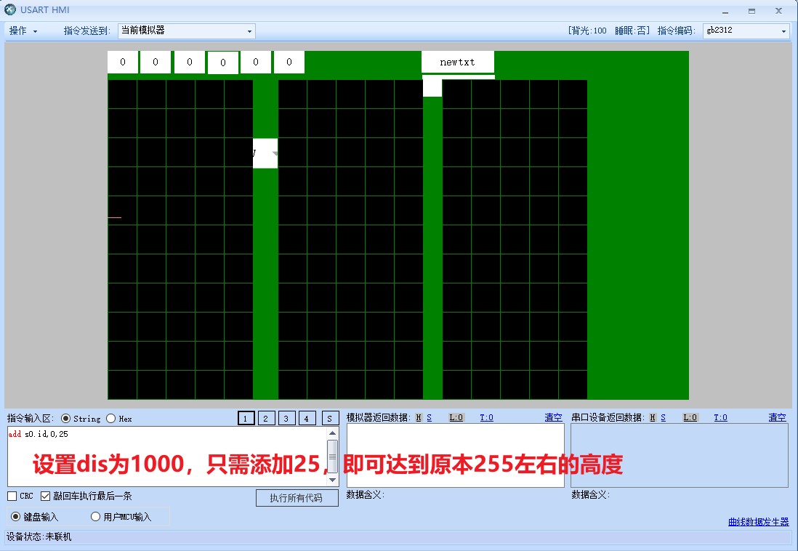Toggle the 敲回车执行最后一条 checkbox

tap(46, 496)
